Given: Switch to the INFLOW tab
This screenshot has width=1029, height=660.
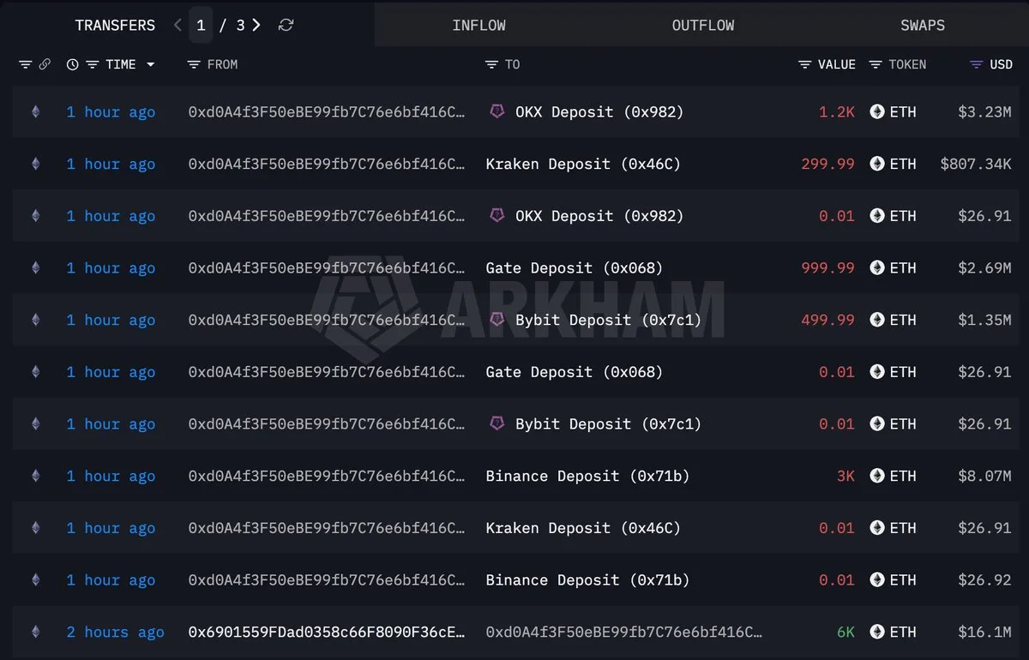Looking at the screenshot, I should (478, 25).
